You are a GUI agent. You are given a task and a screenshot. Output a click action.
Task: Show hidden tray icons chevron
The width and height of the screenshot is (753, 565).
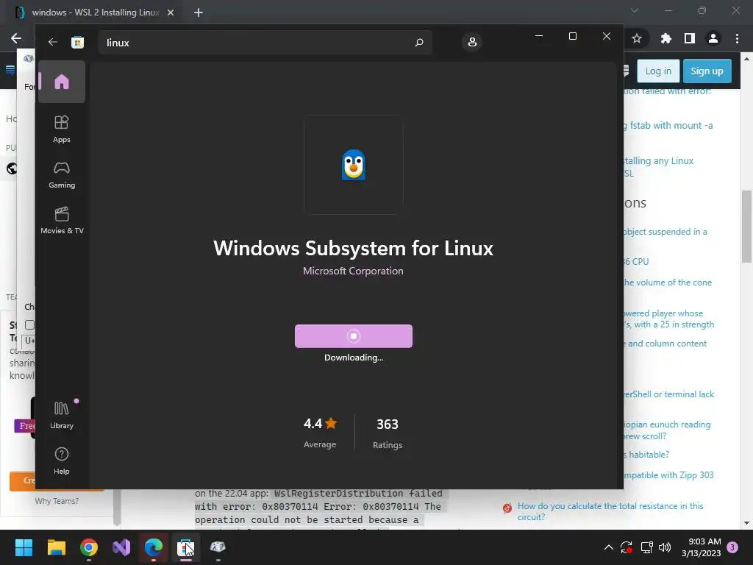tap(608, 547)
